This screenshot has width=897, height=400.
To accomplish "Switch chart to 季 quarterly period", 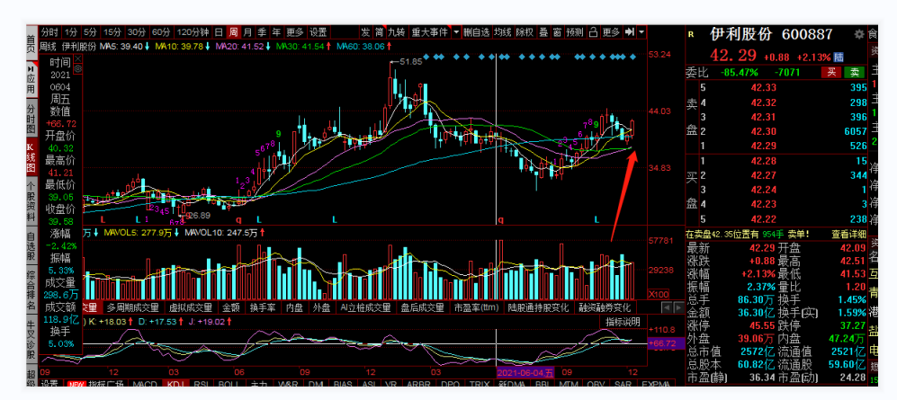I will click(x=262, y=32).
